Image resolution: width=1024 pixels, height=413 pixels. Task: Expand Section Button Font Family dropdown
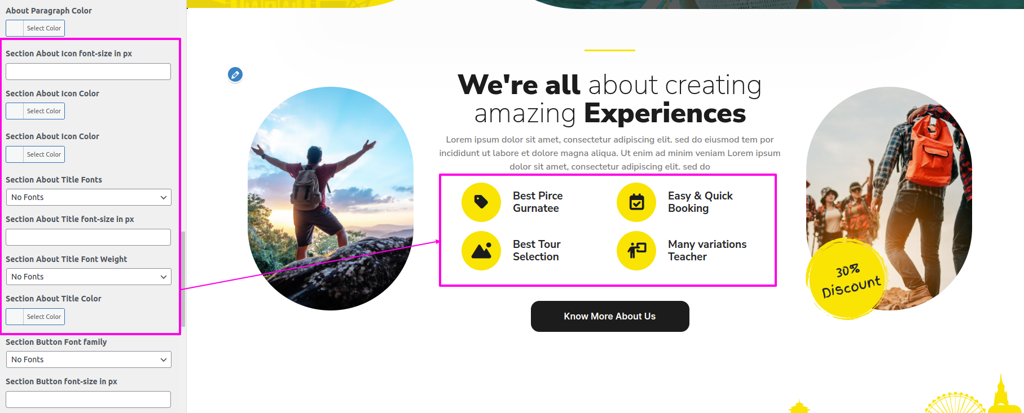[x=89, y=359]
